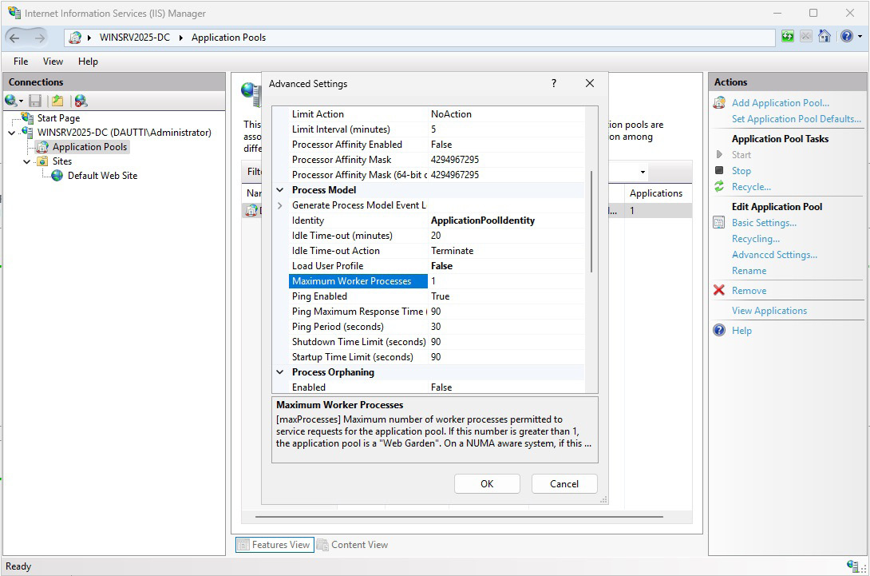Click Add Application Pool link
This screenshot has height=576, width=870.
(780, 103)
